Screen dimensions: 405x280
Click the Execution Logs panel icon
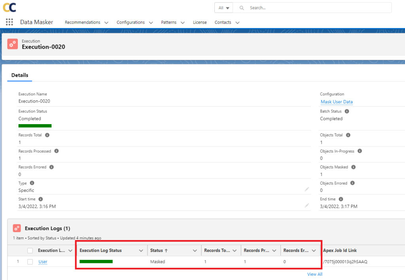(x=17, y=228)
